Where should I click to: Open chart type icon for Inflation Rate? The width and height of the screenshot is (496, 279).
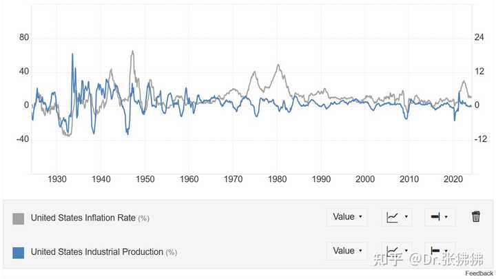pos(393,217)
